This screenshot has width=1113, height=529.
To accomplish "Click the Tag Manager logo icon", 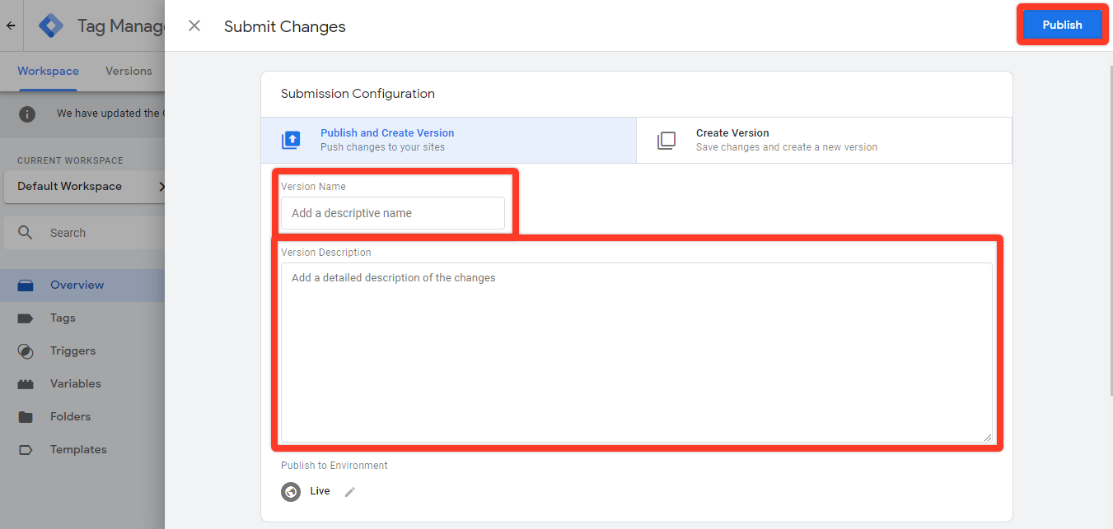I will [x=52, y=26].
